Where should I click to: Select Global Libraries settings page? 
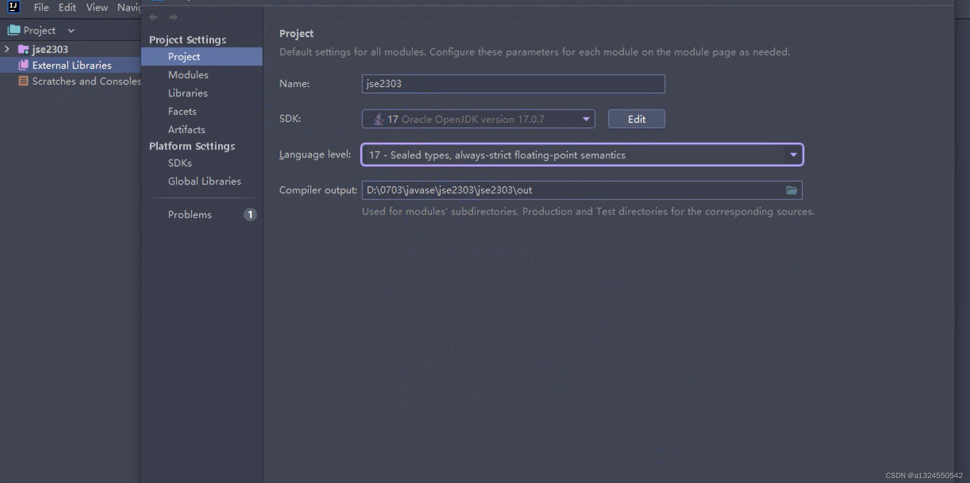(x=204, y=181)
